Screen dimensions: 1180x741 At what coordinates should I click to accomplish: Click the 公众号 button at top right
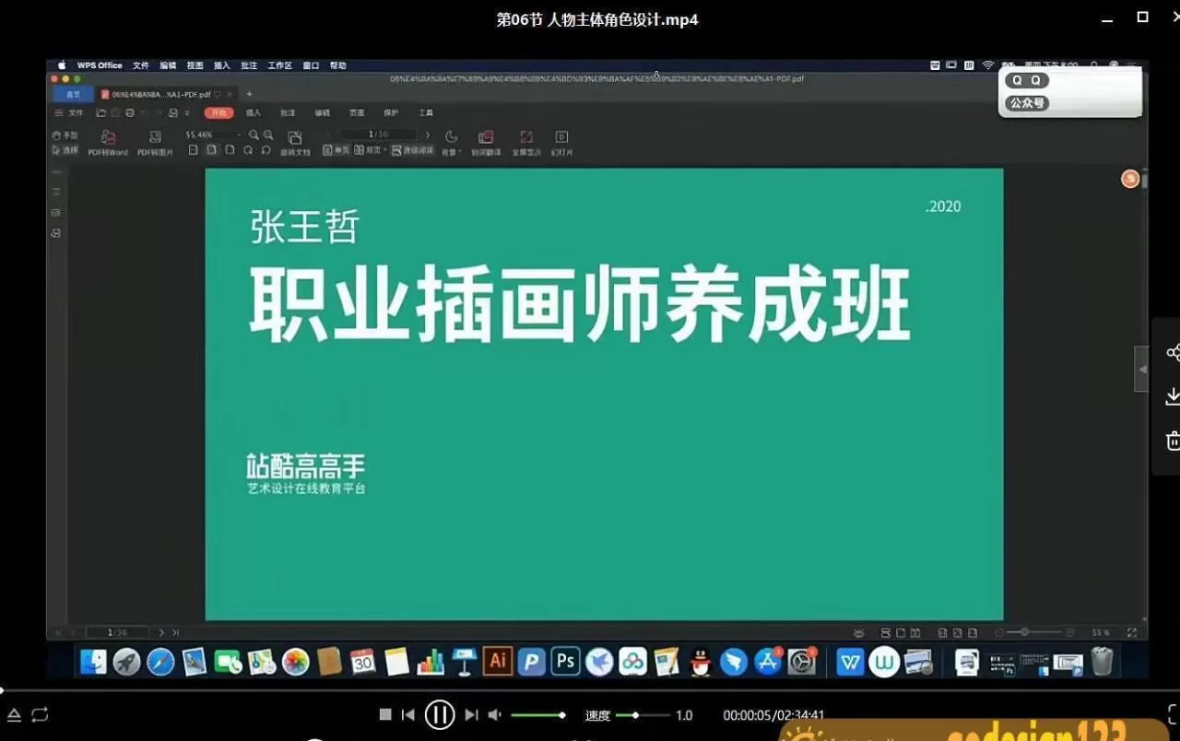point(1026,103)
